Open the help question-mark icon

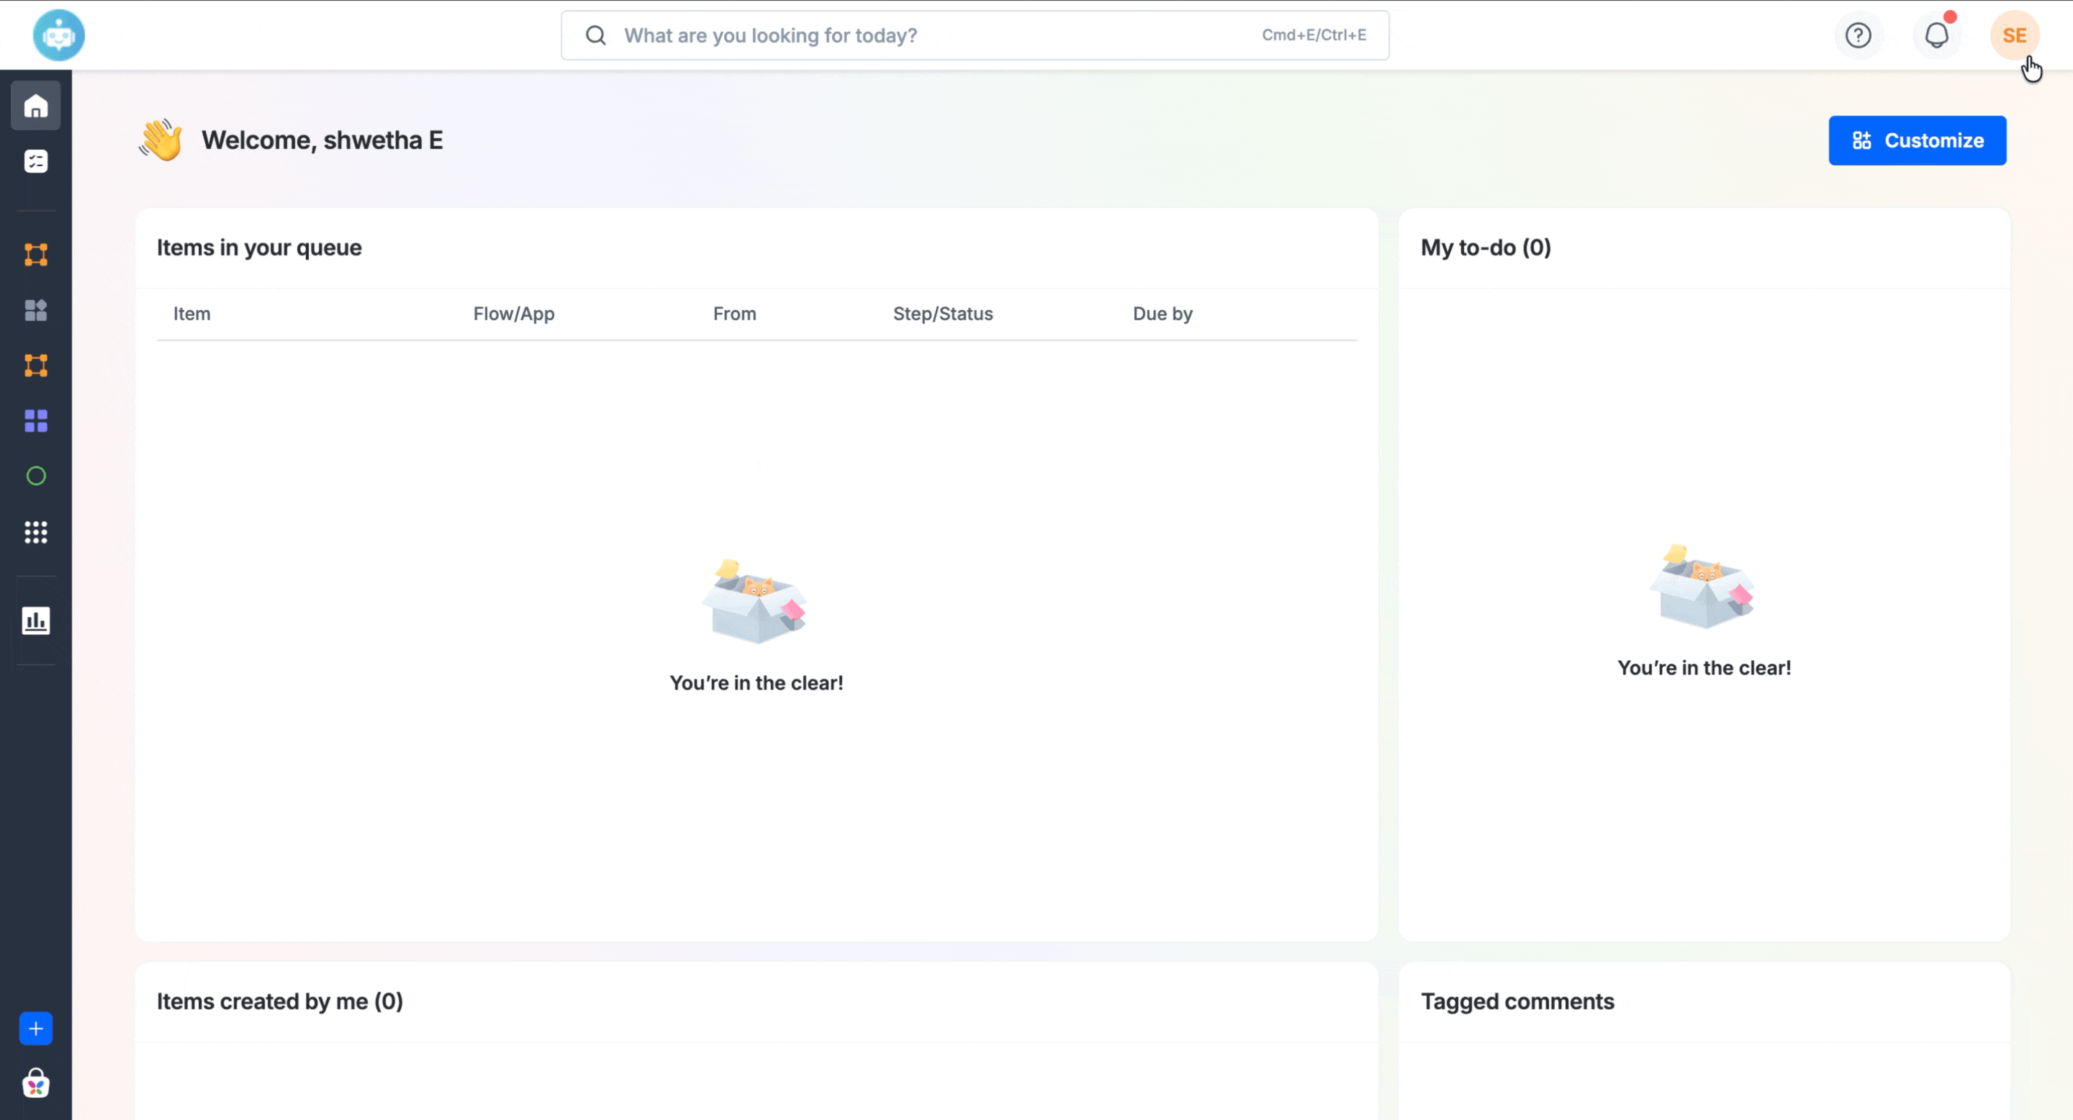1858,35
